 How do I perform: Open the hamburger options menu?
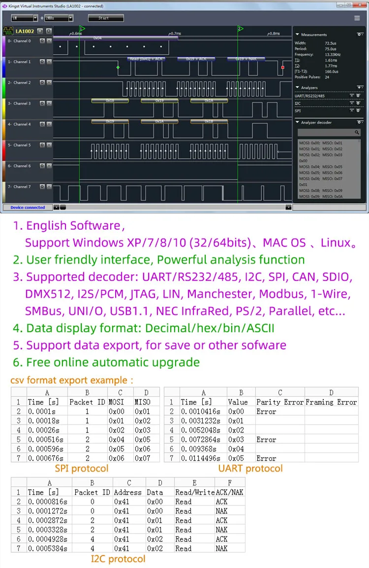[357, 18]
